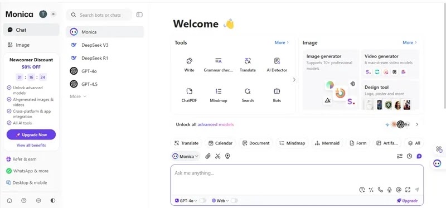Screen dimensions: 446x208
Task: Open the Search tool in Tools panel
Action: point(248,95)
